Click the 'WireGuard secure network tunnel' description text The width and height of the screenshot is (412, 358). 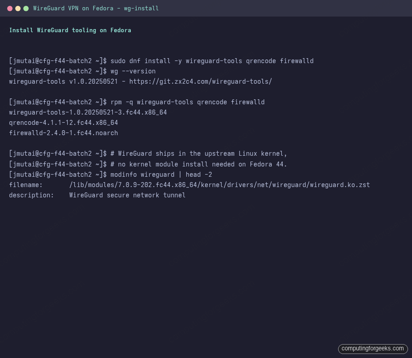128,195
